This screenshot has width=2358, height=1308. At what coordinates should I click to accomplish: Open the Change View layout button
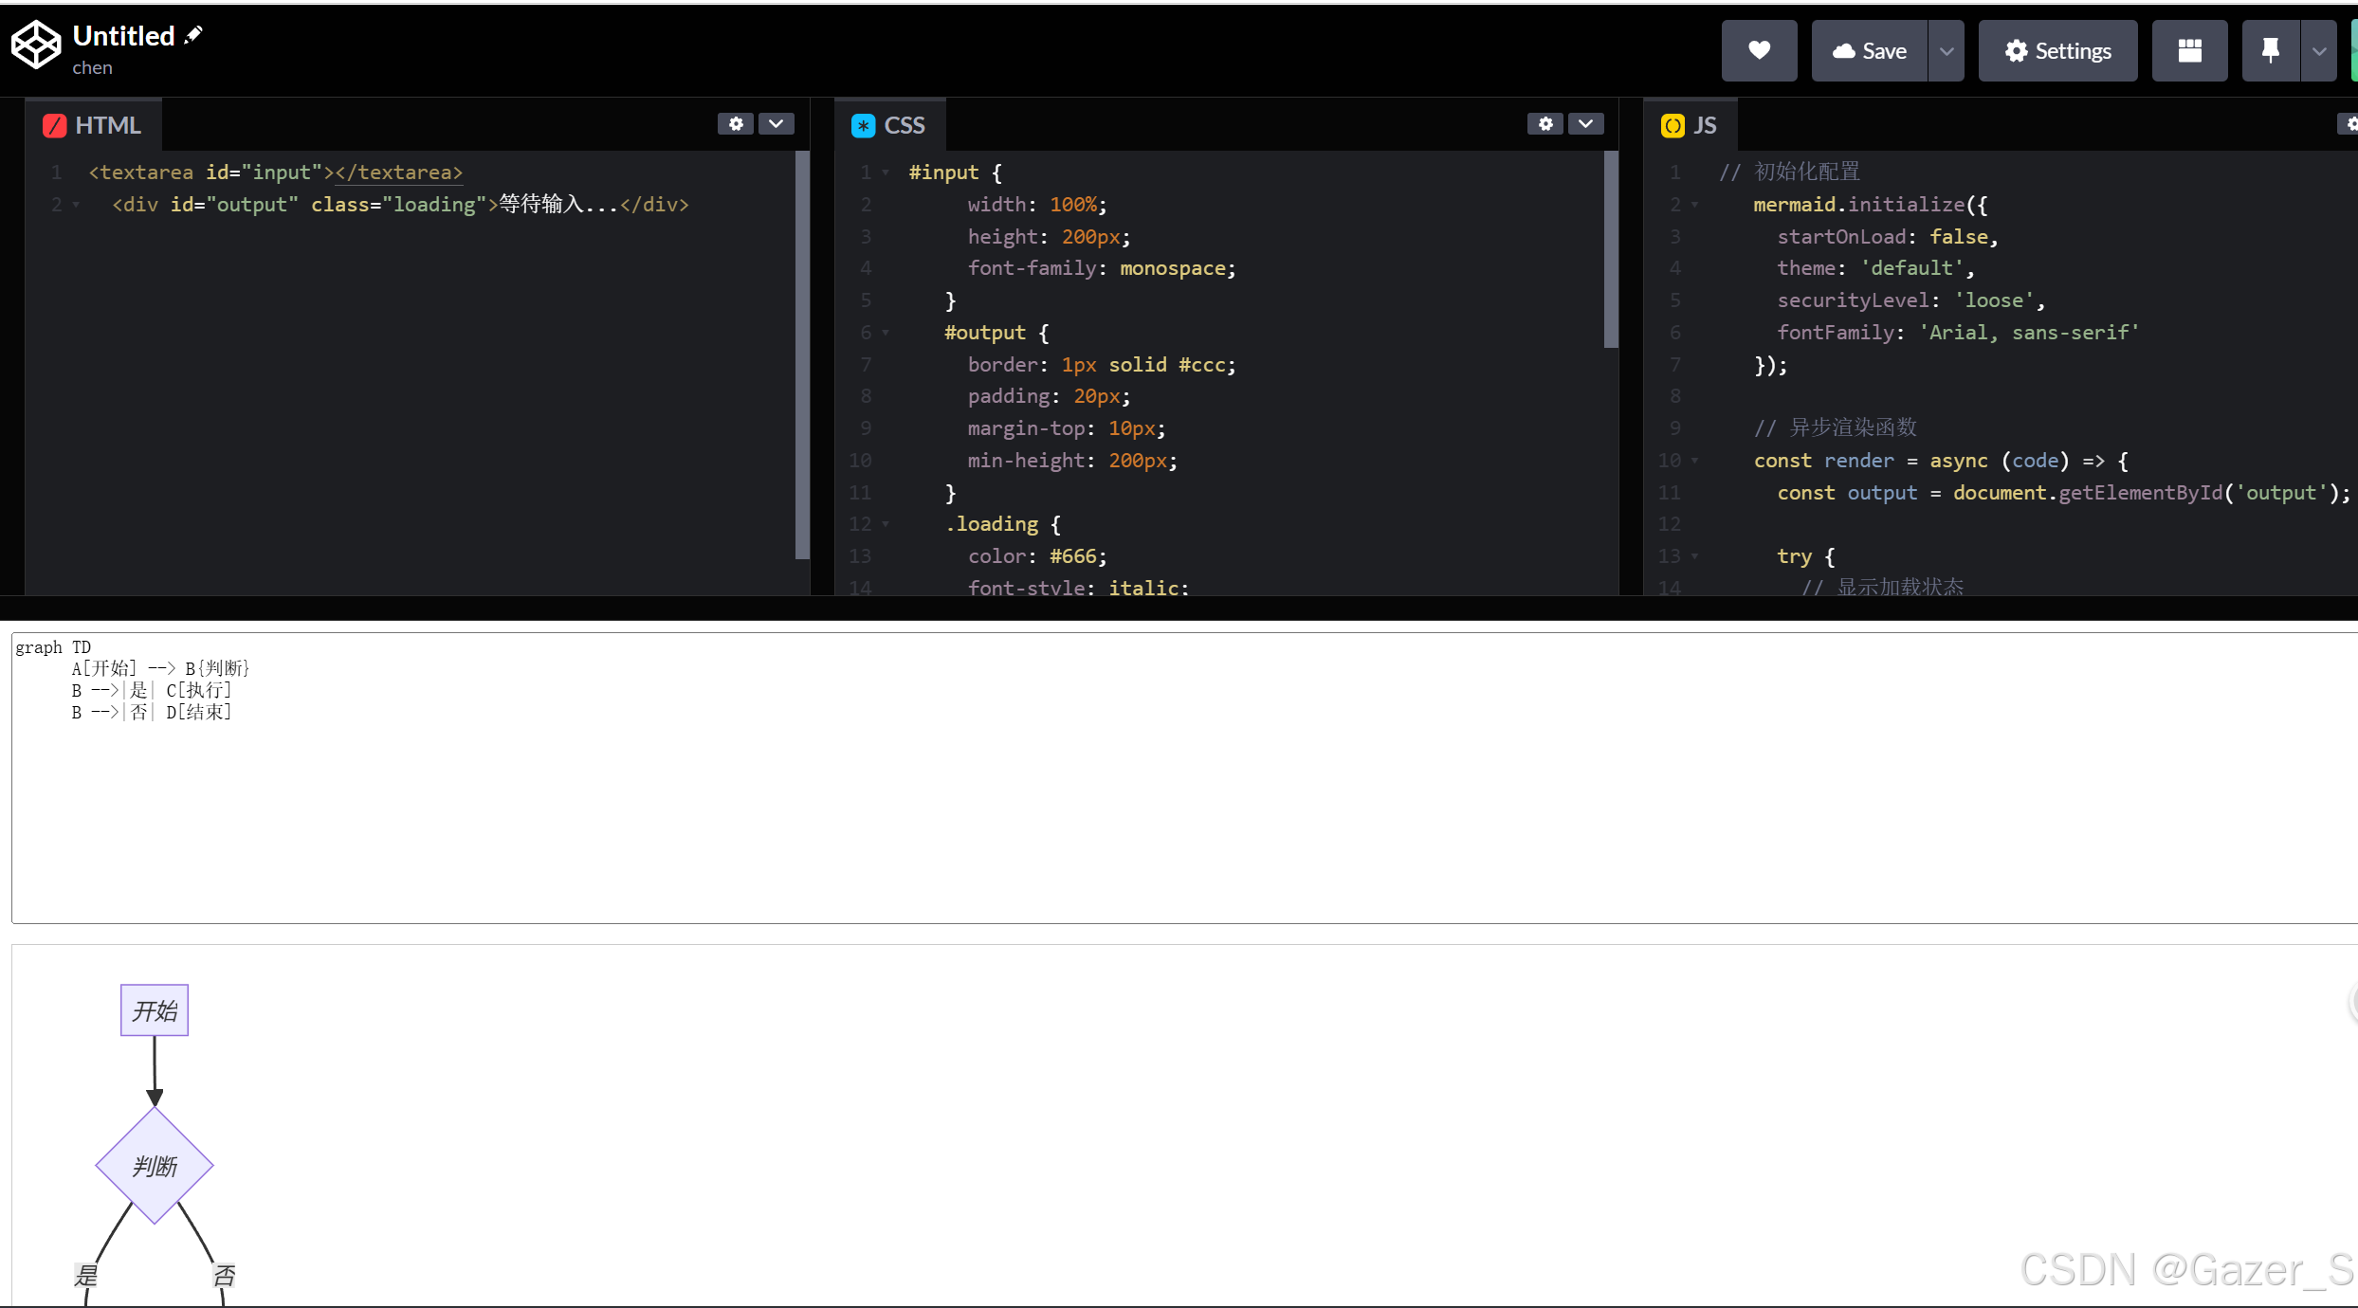(x=2189, y=51)
